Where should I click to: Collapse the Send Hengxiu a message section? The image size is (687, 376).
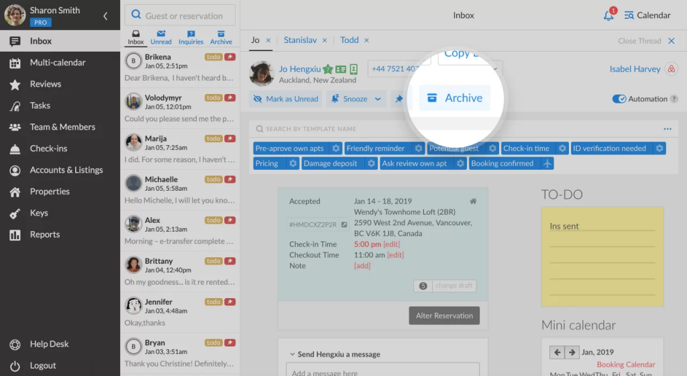coord(293,354)
